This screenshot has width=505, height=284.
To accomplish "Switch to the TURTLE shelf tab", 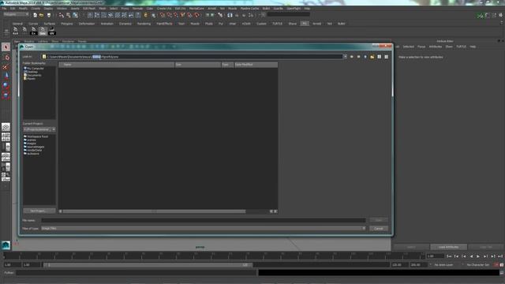I will (277, 24).
